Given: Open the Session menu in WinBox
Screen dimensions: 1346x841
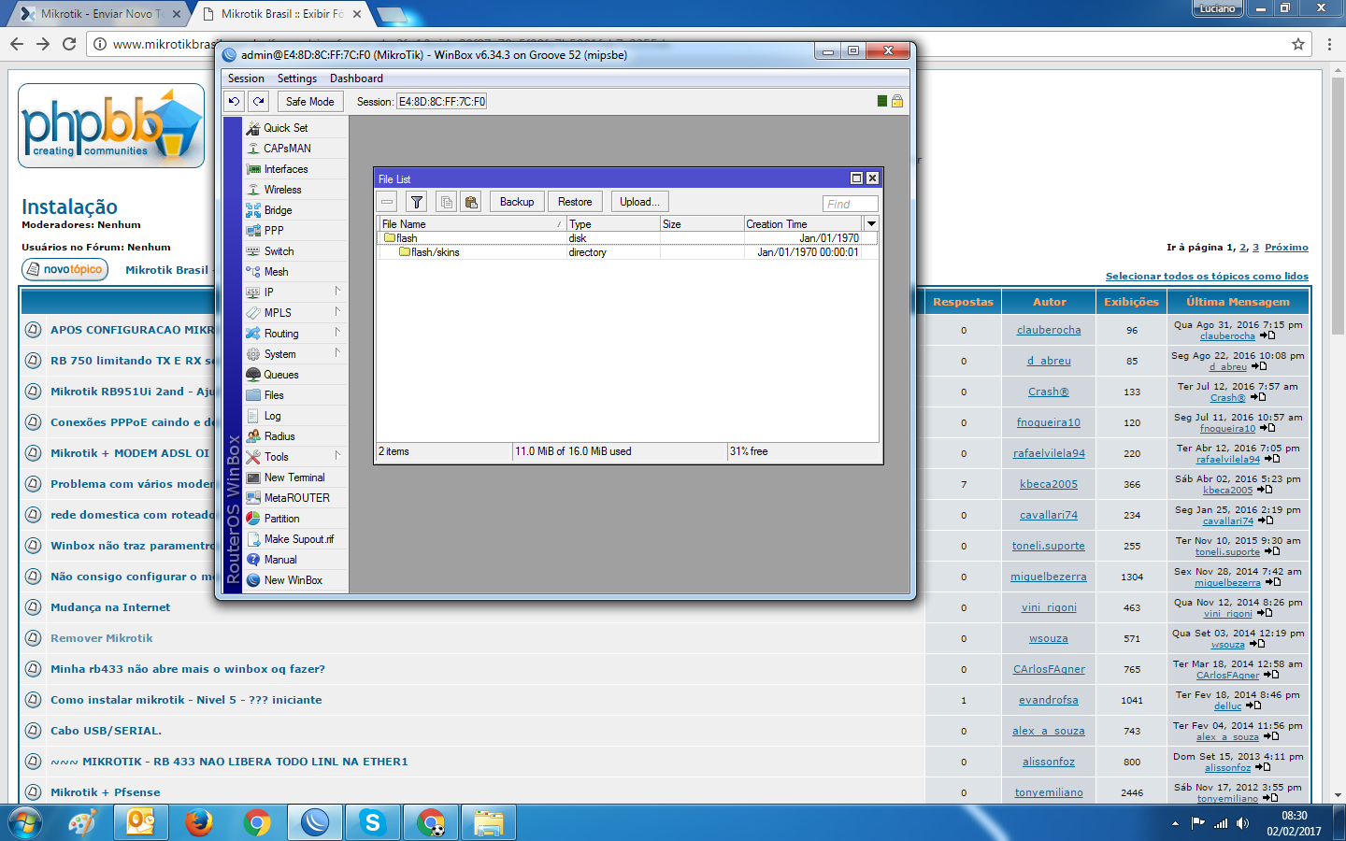Looking at the screenshot, I should (246, 78).
